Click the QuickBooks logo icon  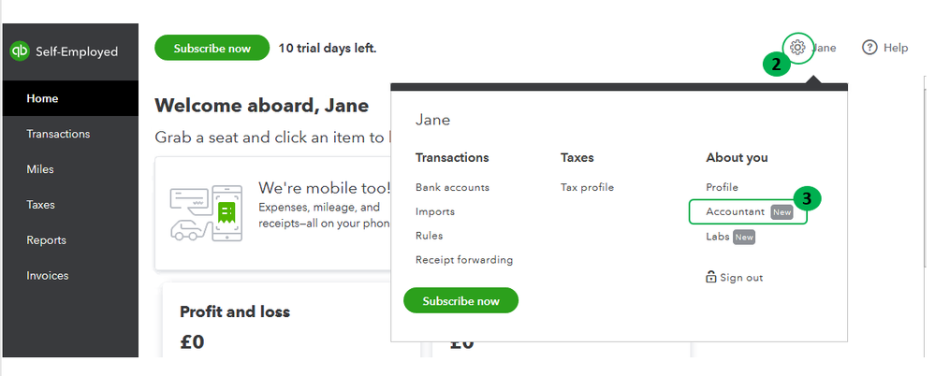point(19,51)
